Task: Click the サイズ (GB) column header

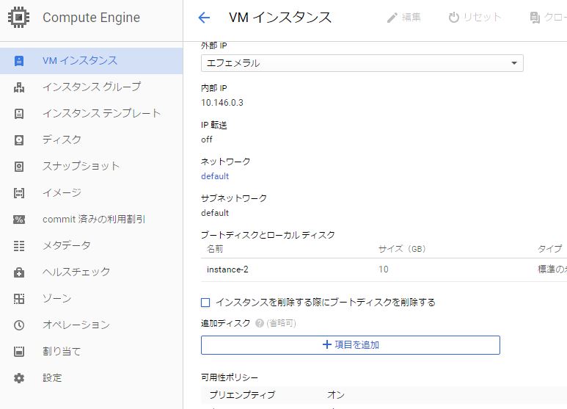Action: [x=402, y=249]
